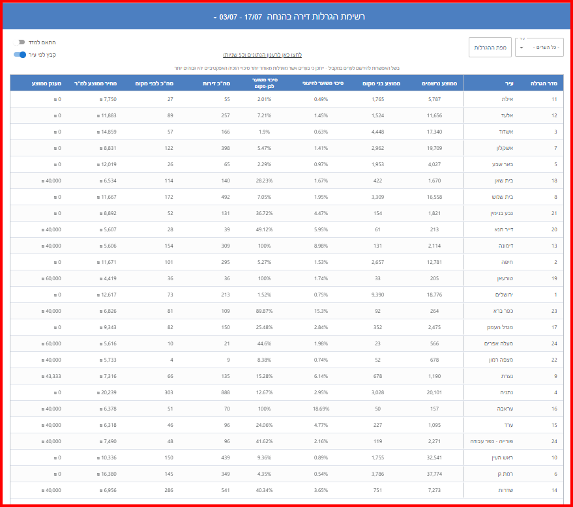Sort by the 'סיכוי משוער לבן-מקום' column header
The image size is (573, 507).
[x=265, y=83]
